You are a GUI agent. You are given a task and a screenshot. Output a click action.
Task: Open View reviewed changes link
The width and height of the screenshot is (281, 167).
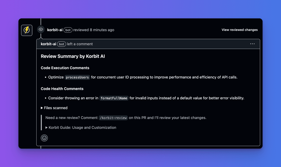[240, 30]
